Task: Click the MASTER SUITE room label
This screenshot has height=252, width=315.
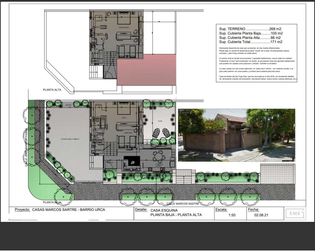Action: pos(124,27)
